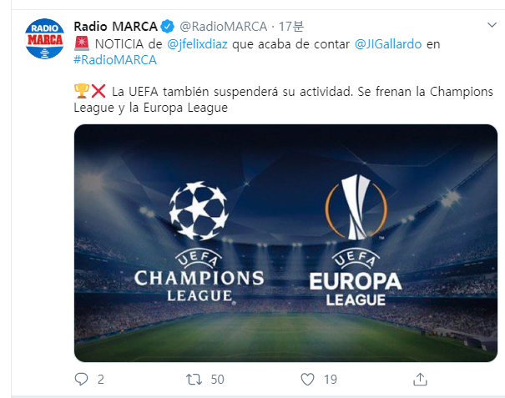
Task: Open the Radio MARCA display name link
Action: pos(115,25)
